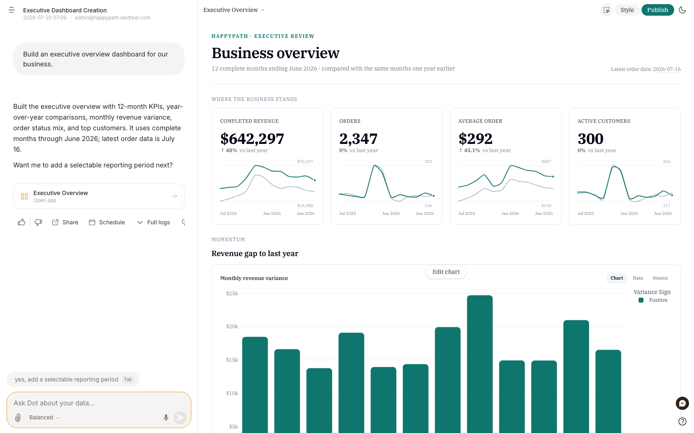Image resolution: width=694 pixels, height=433 pixels.
Task: Click the Edit chart button
Action: (x=446, y=272)
